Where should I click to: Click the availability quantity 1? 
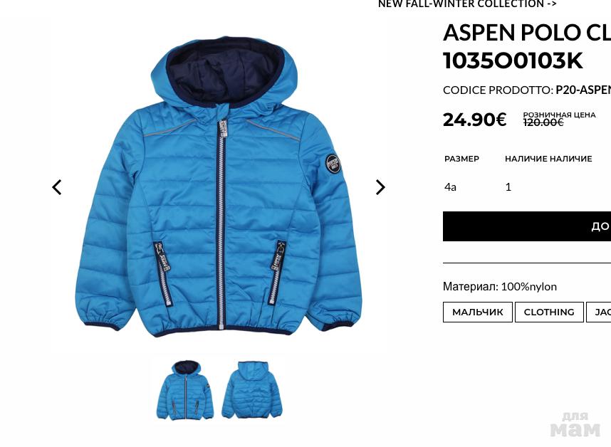point(508,187)
